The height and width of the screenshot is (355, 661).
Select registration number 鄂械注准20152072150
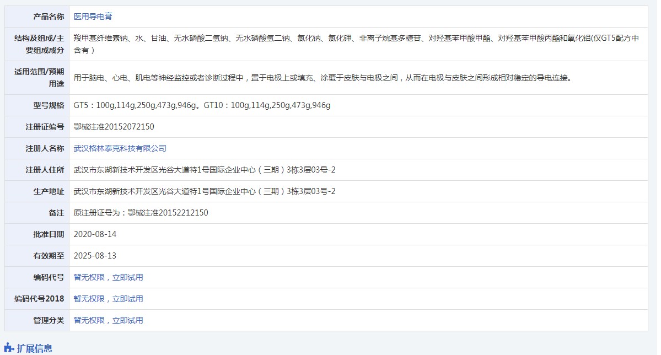point(114,127)
